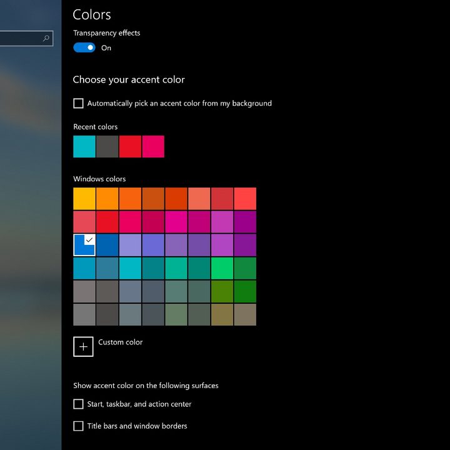Select the dark forest green swatch in fifth row
450x450 pixels.
point(245,292)
